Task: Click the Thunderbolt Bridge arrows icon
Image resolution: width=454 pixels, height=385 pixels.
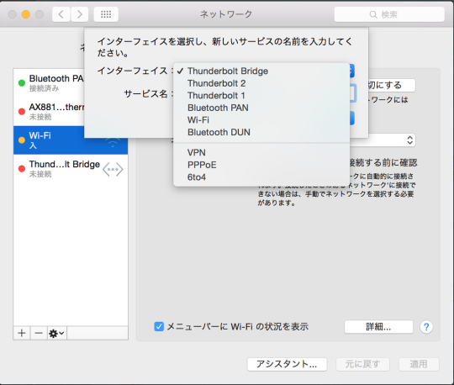Action: click(x=113, y=169)
